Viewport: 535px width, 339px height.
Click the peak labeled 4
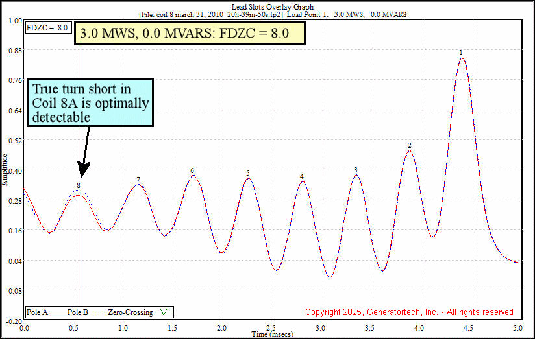point(302,176)
